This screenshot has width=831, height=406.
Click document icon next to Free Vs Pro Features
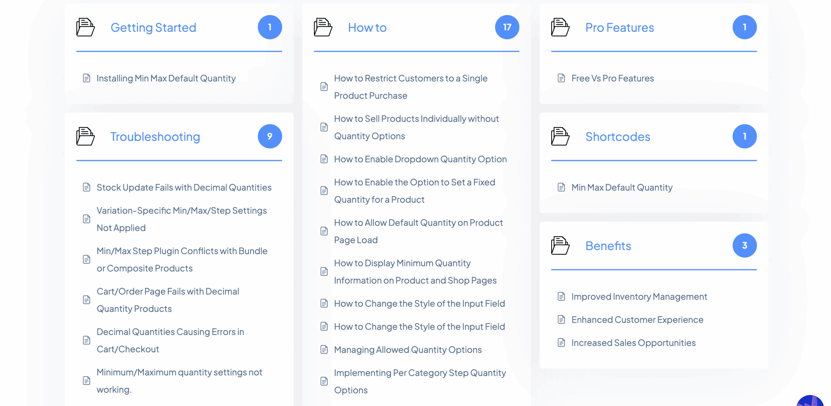(561, 78)
